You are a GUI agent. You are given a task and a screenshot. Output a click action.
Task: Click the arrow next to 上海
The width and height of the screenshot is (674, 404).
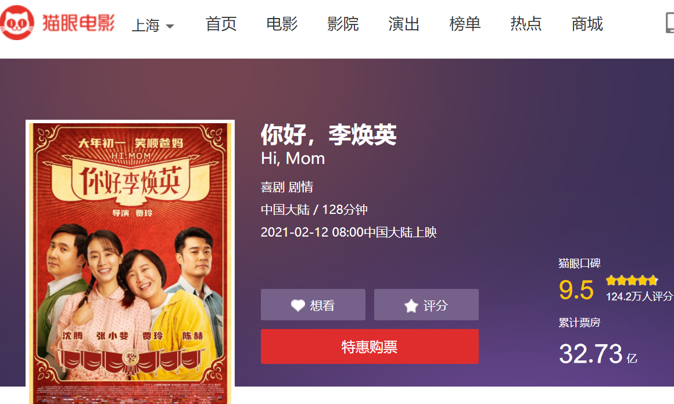pos(170,27)
